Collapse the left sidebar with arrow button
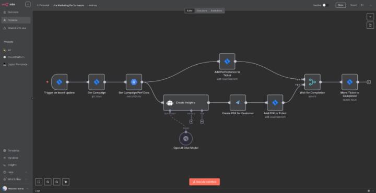The height and width of the screenshot is (193, 376). [x=28, y=4]
